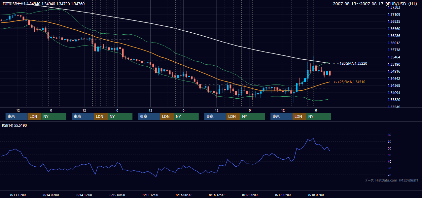Click the 8/14 00:00 time axis label

tap(51, 195)
